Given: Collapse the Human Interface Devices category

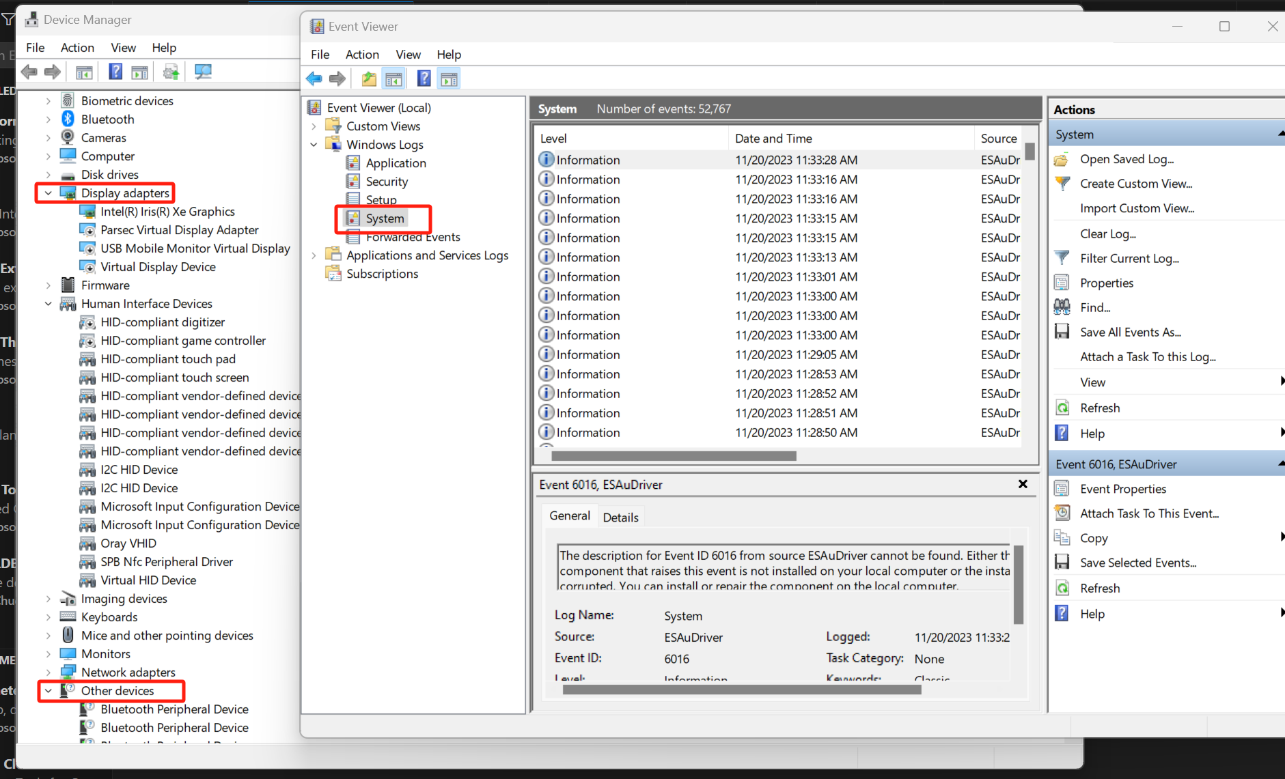Looking at the screenshot, I should 48,303.
